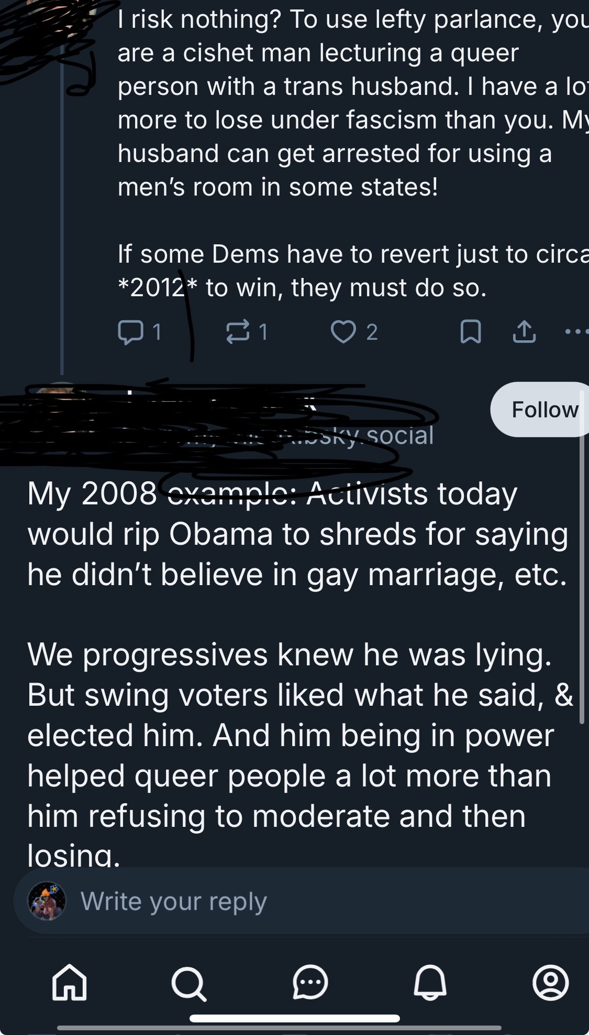
Task: Open the three-dot post options menu
Action: tap(576, 331)
